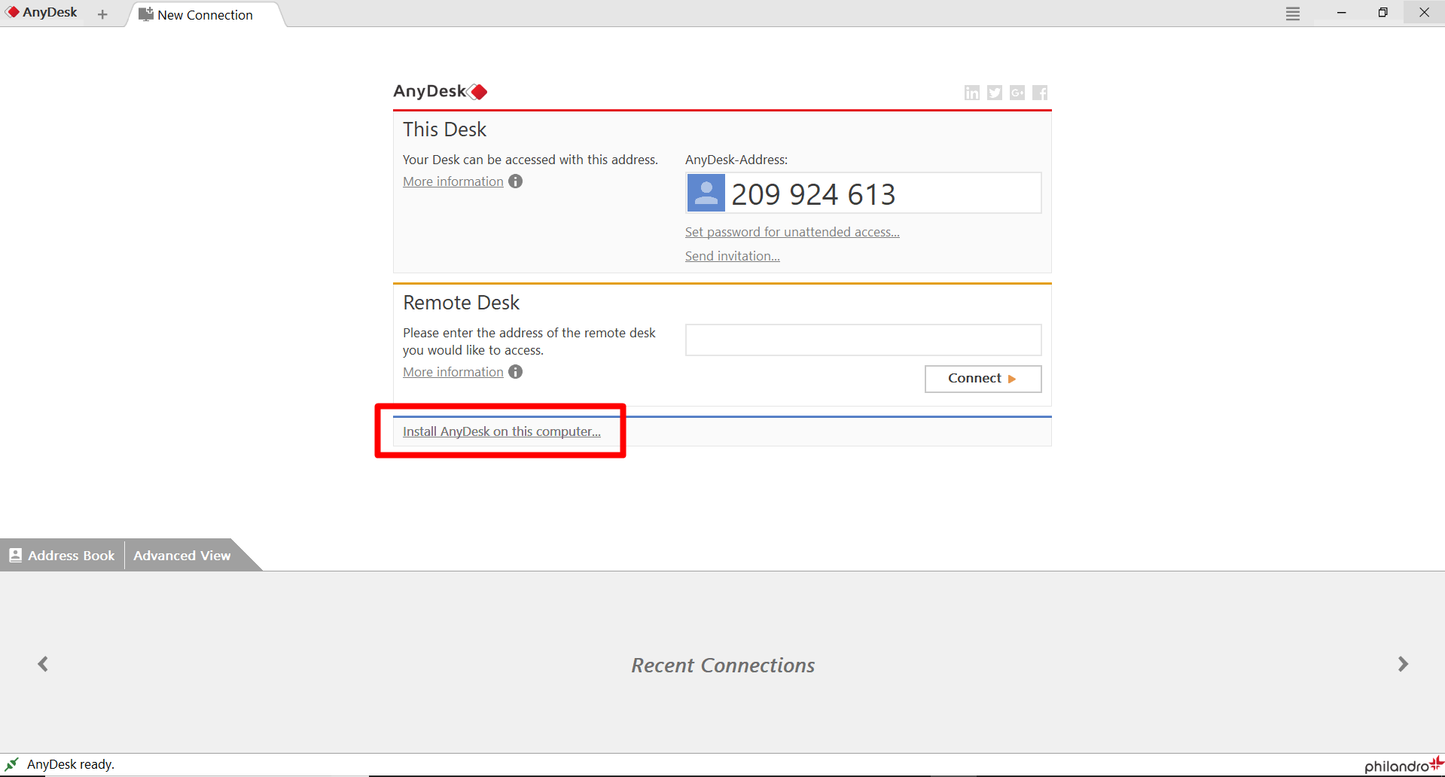Click the AnyDesk logo in the title bar
The height and width of the screenshot is (777, 1445).
tap(42, 13)
